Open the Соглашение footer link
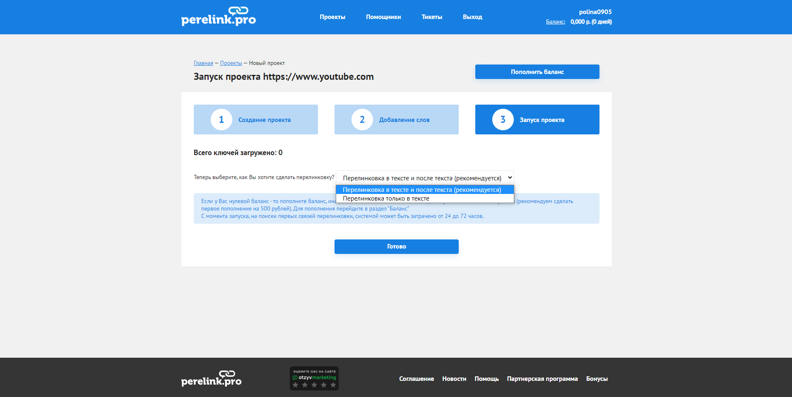The width and height of the screenshot is (792, 397). click(416, 379)
